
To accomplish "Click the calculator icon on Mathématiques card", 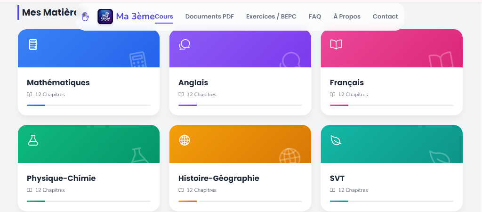I will [x=33, y=45].
